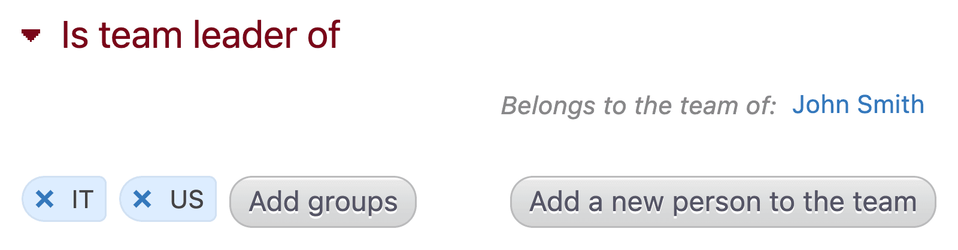Screen dimensions: 958x250
Task: Click the Belongs to the team of label
Action: coord(638,106)
